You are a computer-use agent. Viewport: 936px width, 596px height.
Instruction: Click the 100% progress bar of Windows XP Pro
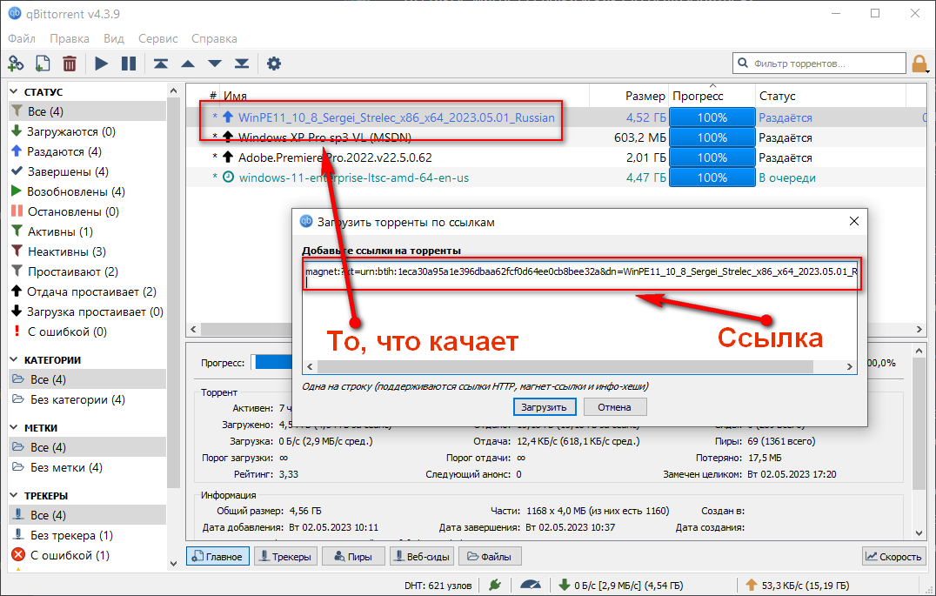[x=712, y=138]
